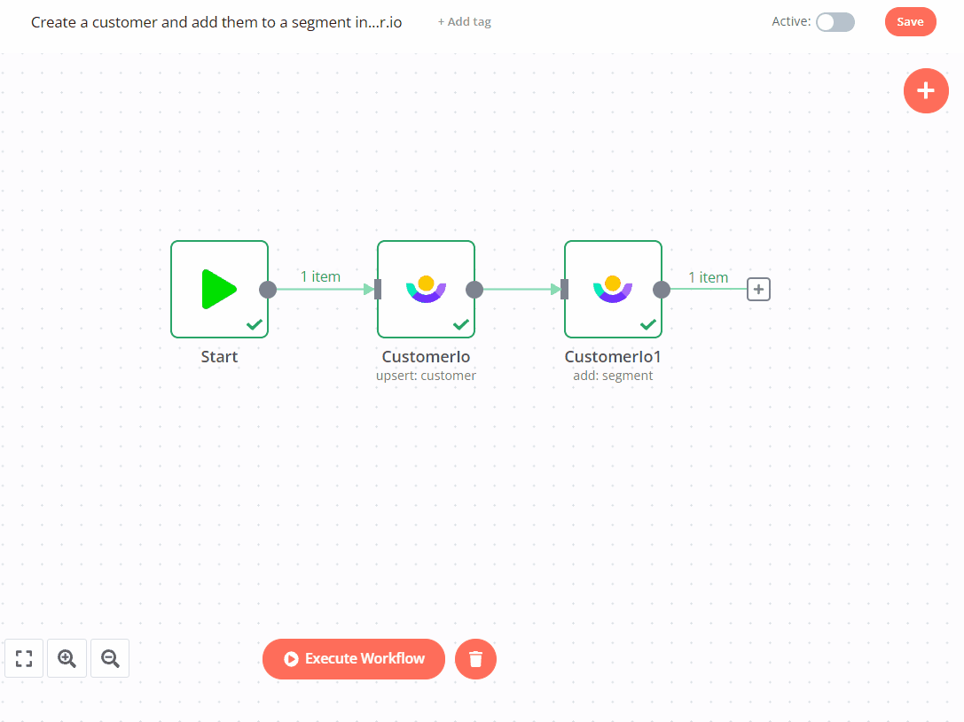
Task: Click the CustomerIo1 node input connector
Action: click(565, 289)
